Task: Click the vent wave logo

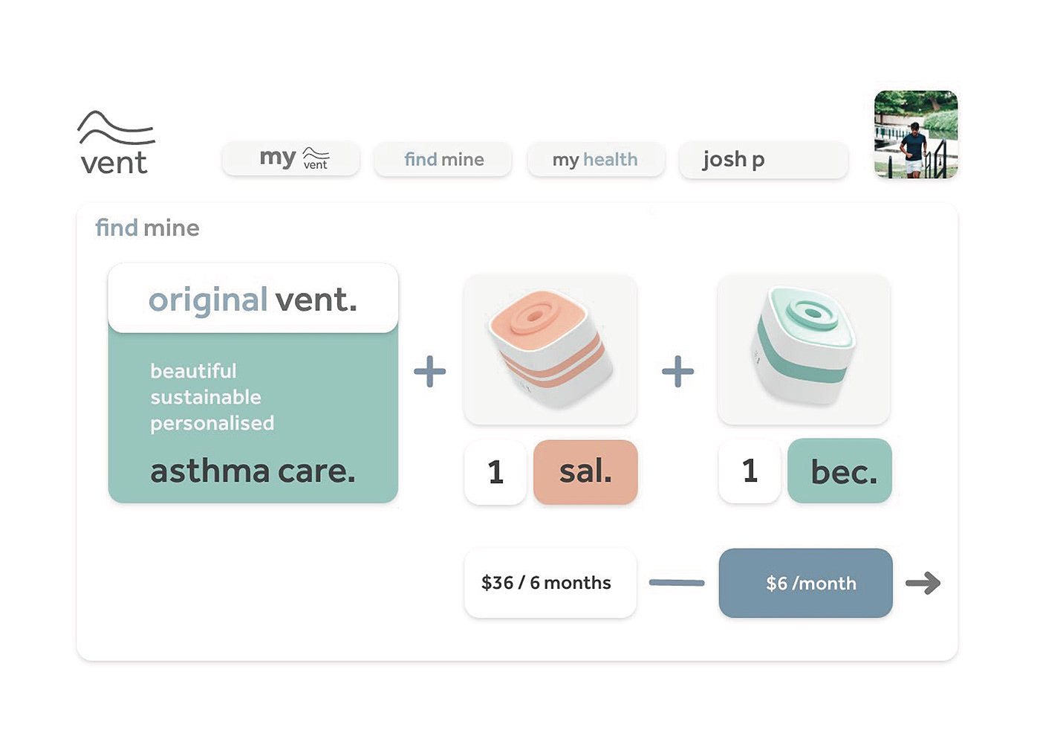Action: (115, 143)
